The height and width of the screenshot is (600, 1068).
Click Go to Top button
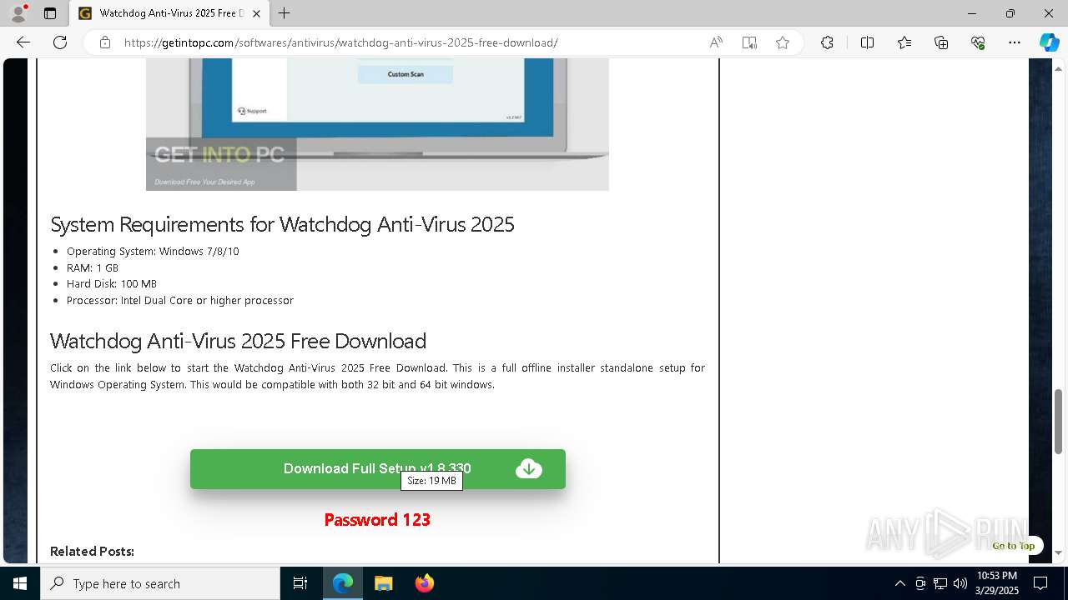click(1013, 546)
